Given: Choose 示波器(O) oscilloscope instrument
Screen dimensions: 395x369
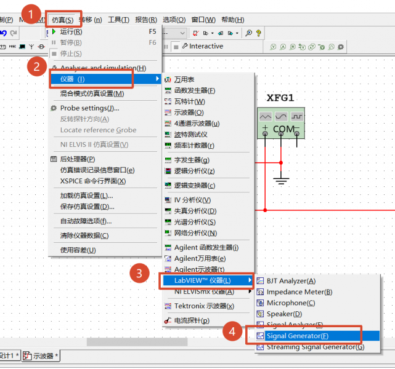Looking at the screenshot, I should click(208, 113).
